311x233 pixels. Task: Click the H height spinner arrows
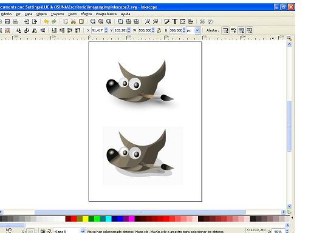[184, 30]
